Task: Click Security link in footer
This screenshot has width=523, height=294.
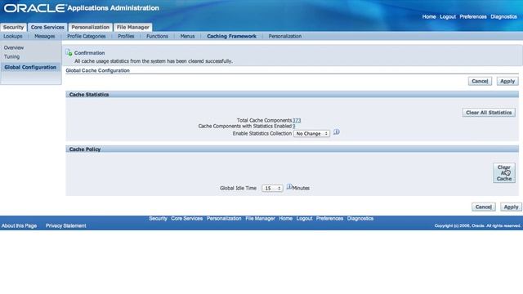Action: (x=158, y=218)
